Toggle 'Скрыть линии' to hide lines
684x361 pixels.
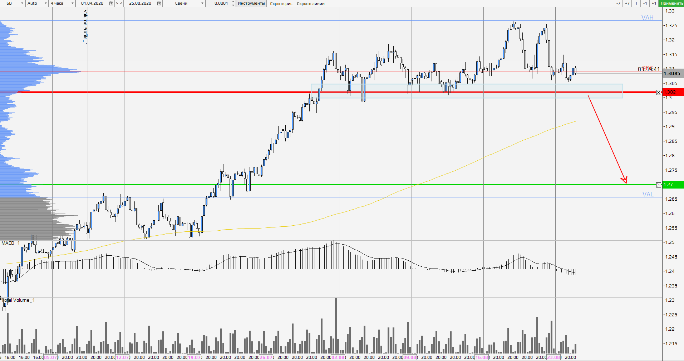(x=311, y=4)
